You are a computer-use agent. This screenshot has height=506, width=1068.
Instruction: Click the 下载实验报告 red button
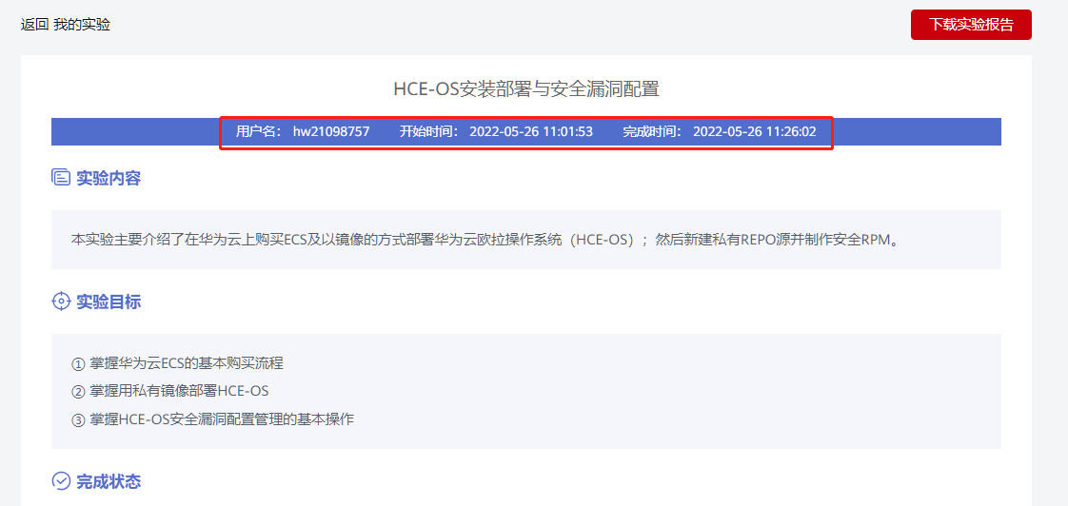[971, 25]
